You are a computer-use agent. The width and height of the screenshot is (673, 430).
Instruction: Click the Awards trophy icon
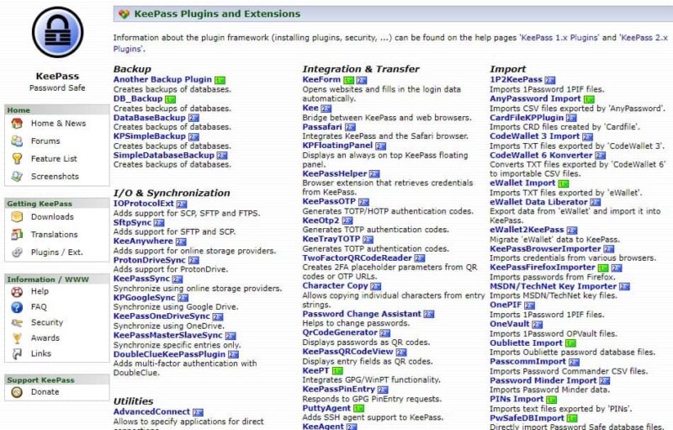click(17, 338)
